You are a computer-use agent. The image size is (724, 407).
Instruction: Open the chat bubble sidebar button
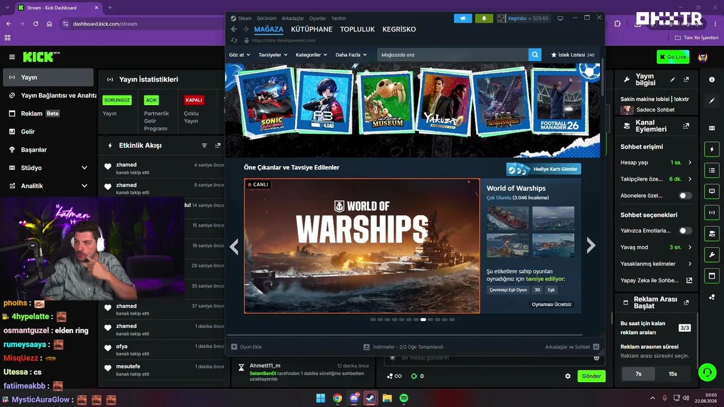coord(712,192)
